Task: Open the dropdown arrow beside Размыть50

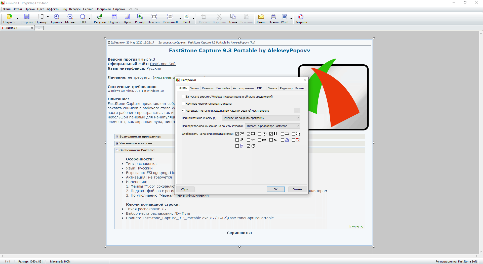Action: 180,19
